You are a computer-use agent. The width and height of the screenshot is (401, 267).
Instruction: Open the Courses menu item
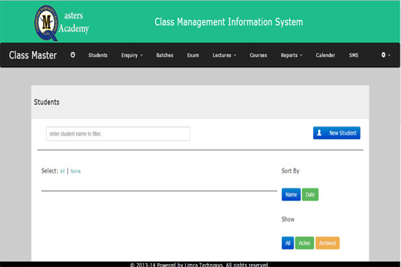pos(258,56)
